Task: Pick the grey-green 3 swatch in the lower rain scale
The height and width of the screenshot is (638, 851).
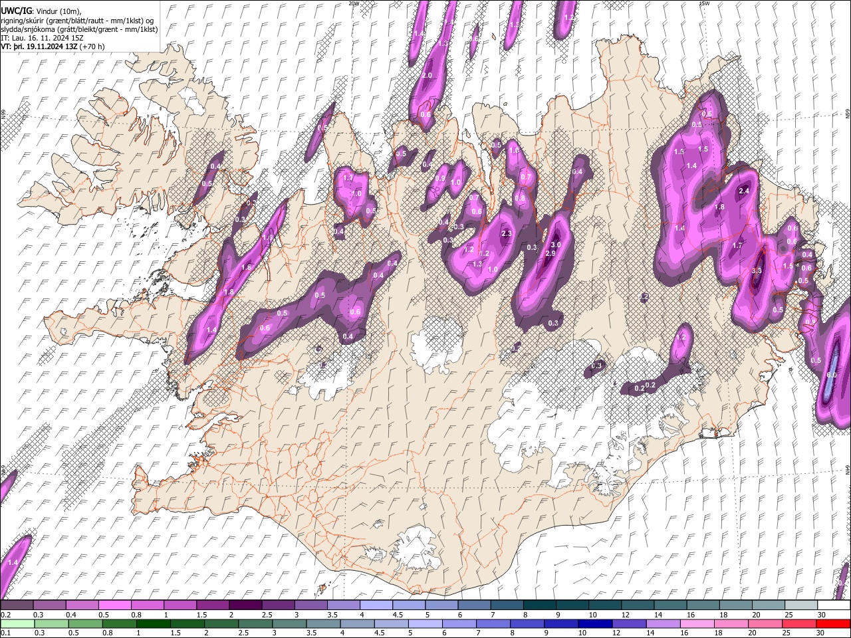Action: coord(290,623)
